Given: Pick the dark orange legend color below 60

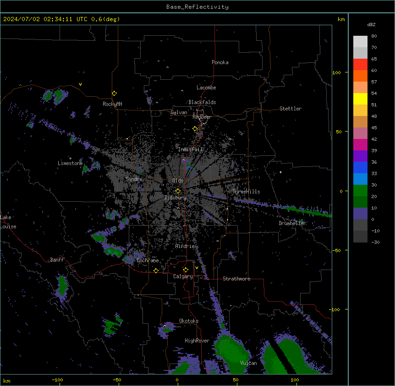Looking at the screenshot, I should [x=360, y=76].
